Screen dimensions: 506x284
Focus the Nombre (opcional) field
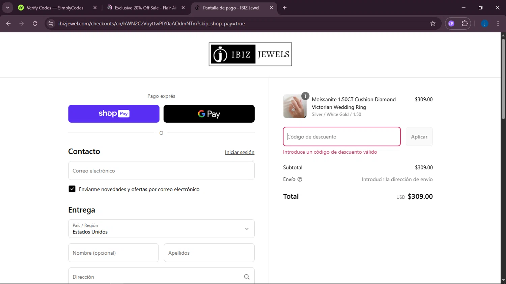point(113,253)
